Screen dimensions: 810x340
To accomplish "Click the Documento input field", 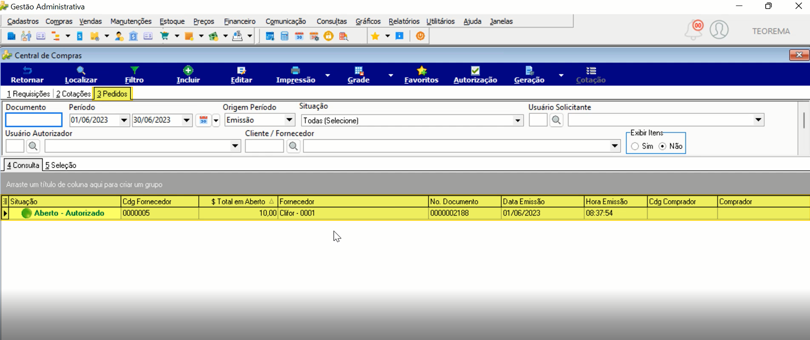I will point(34,120).
